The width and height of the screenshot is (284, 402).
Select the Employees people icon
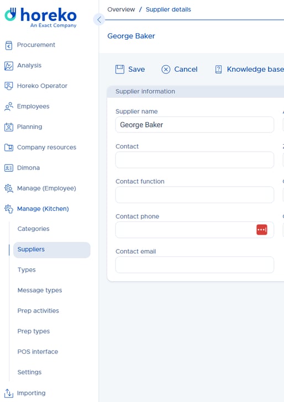(x=9, y=107)
